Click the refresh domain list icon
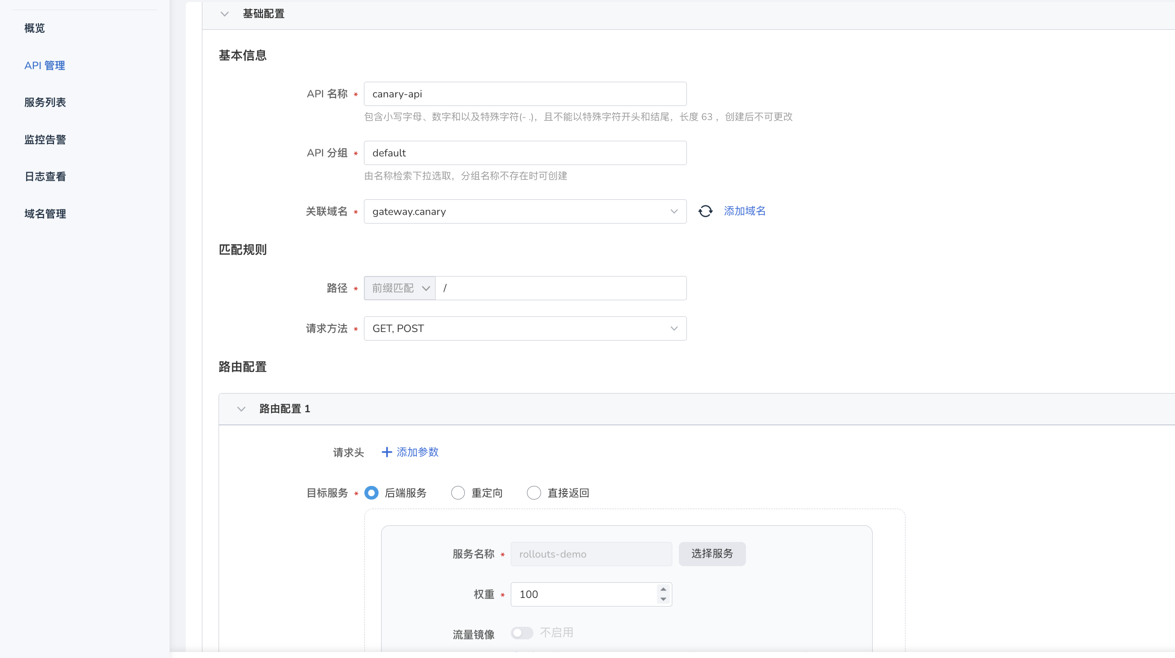This screenshot has height=658, width=1175. (705, 211)
